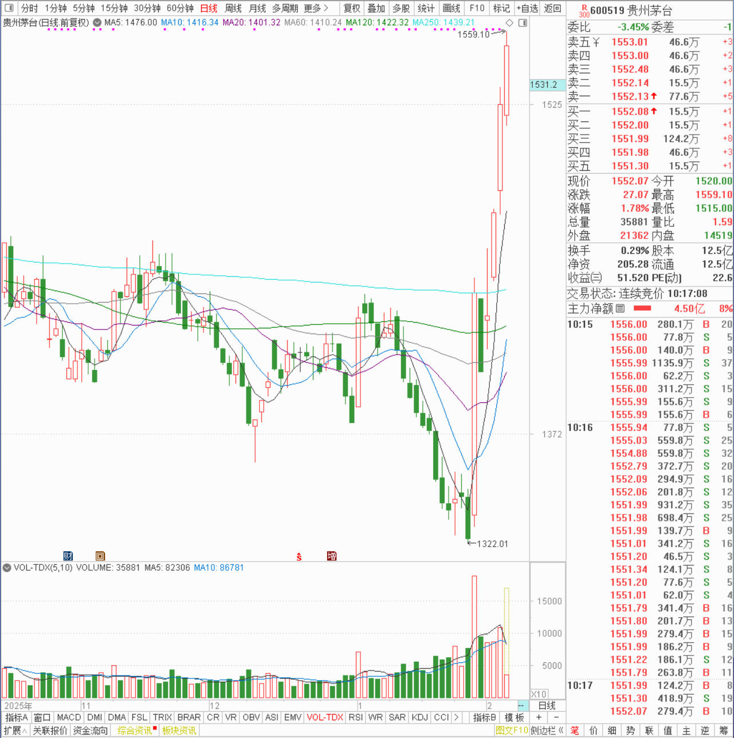Image resolution: width=734 pixels, height=738 pixels.
Task: Click the 图文F10 link
Action: [x=512, y=731]
